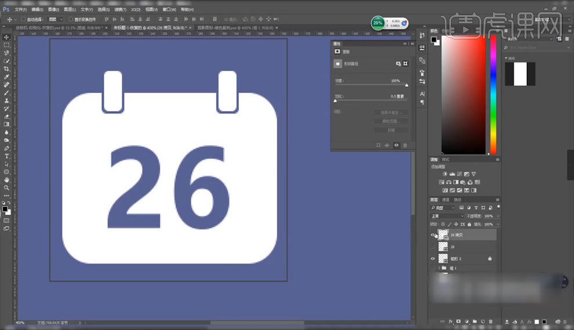
Task: Select the Eyedropper tool
Action: [x=6, y=77]
